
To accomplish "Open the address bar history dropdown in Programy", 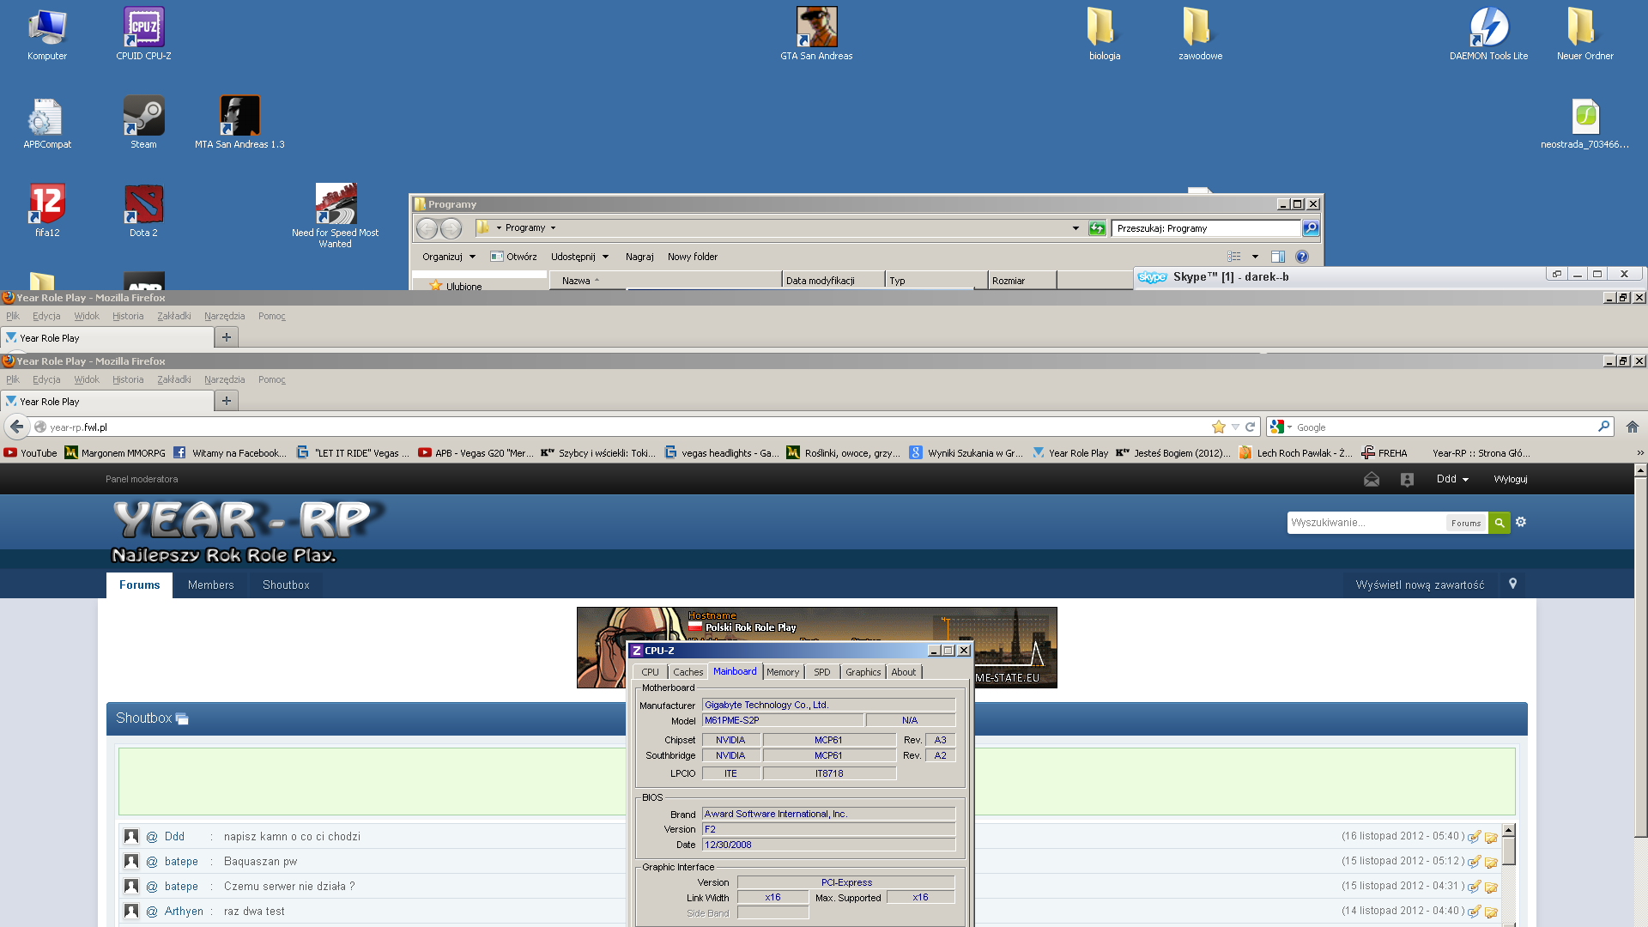I will (1075, 228).
